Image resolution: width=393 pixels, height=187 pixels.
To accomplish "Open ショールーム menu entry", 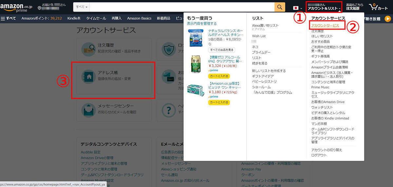I will tap(261, 87).
